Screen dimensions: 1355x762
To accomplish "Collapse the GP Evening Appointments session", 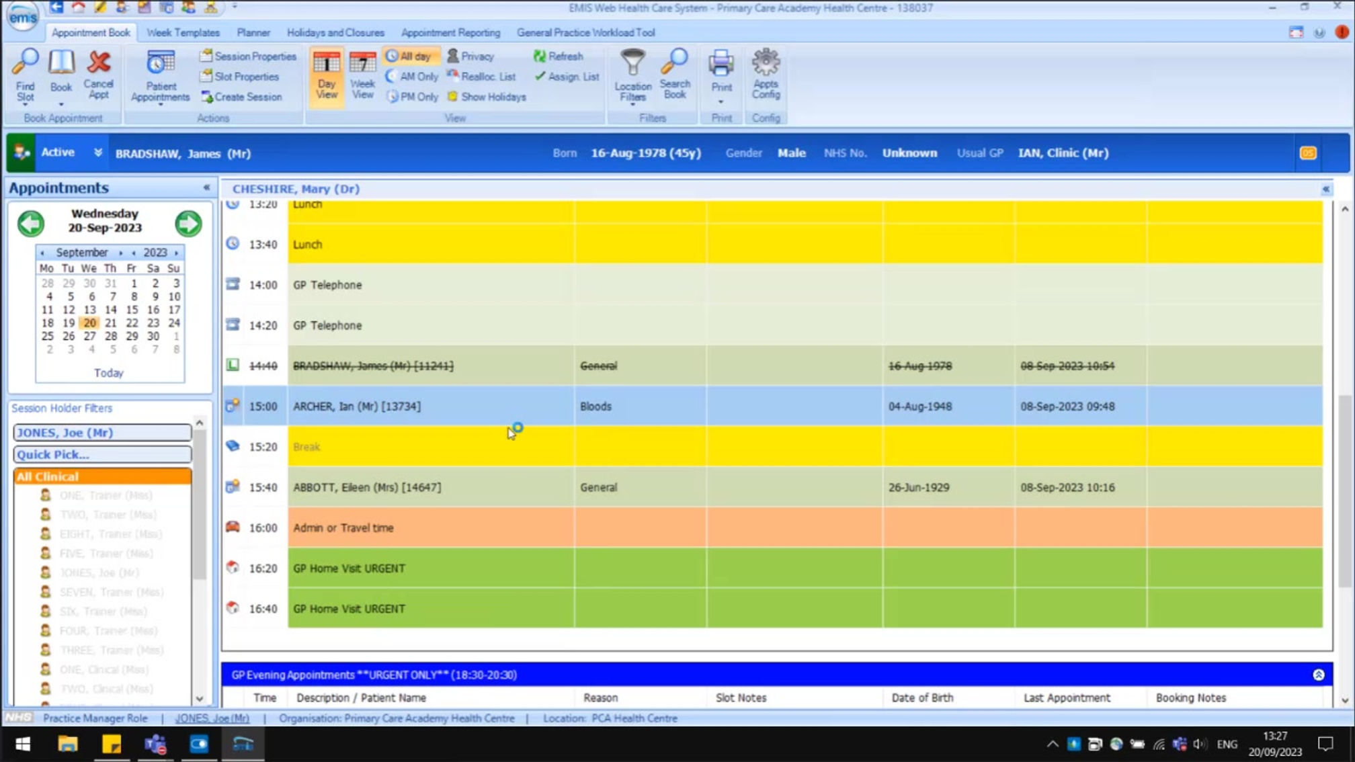I will tap(1318, 675).
